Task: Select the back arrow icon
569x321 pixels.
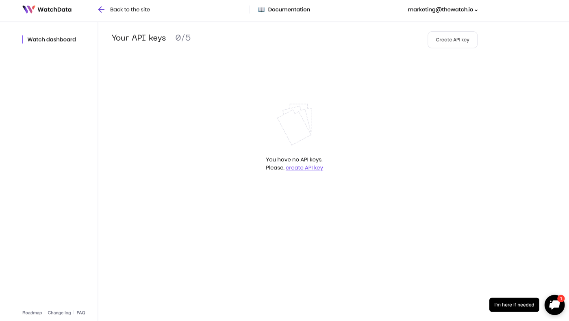Action: tap(101, 9)
